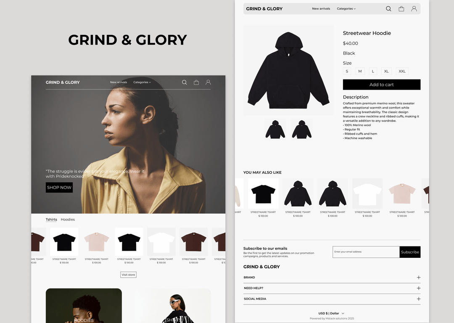
Task: Select size XL option
Action: (x=386, y=71)
